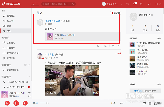The width and height of the screenshot is (164, 107).
Task: Comment on the 最美的回忆 post
Action: pos(113,45)
